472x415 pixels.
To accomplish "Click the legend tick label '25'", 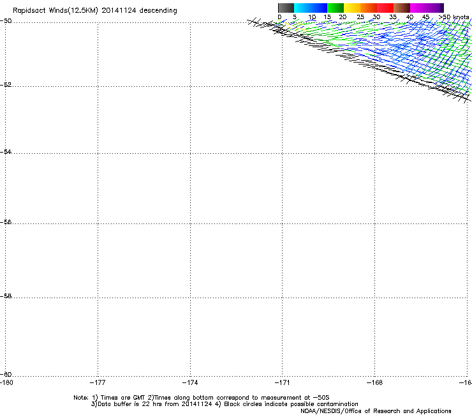I will pyautogui.click(x=360, y=17).
